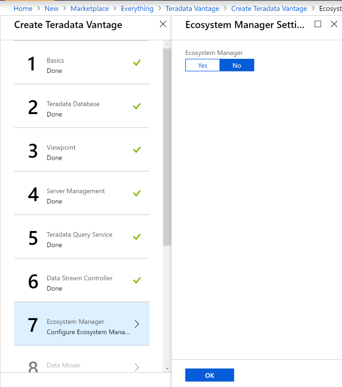This screenshot has height=387, width=342.
Task: Click the checkmark next to Teradata Database
Action: pos(137,106)
